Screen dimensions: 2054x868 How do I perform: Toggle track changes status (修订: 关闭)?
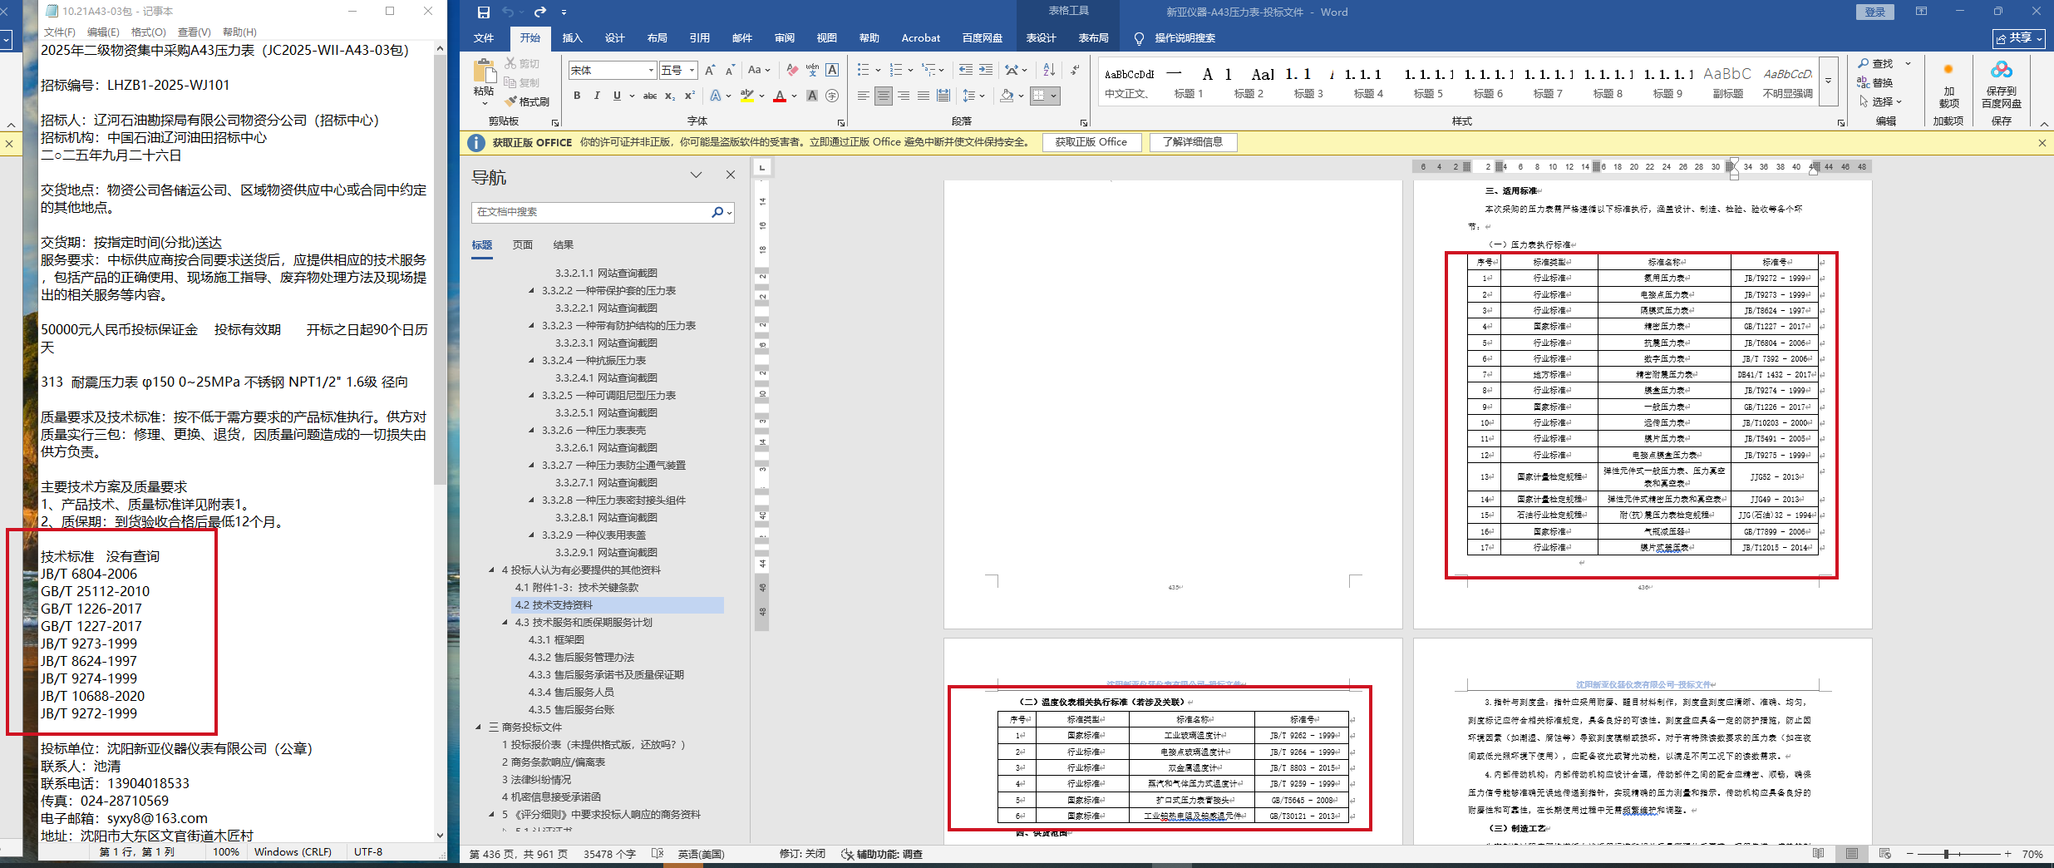(x=801, y=854)
